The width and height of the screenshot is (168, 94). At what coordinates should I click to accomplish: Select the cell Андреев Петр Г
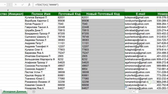(x=41, y=43)
